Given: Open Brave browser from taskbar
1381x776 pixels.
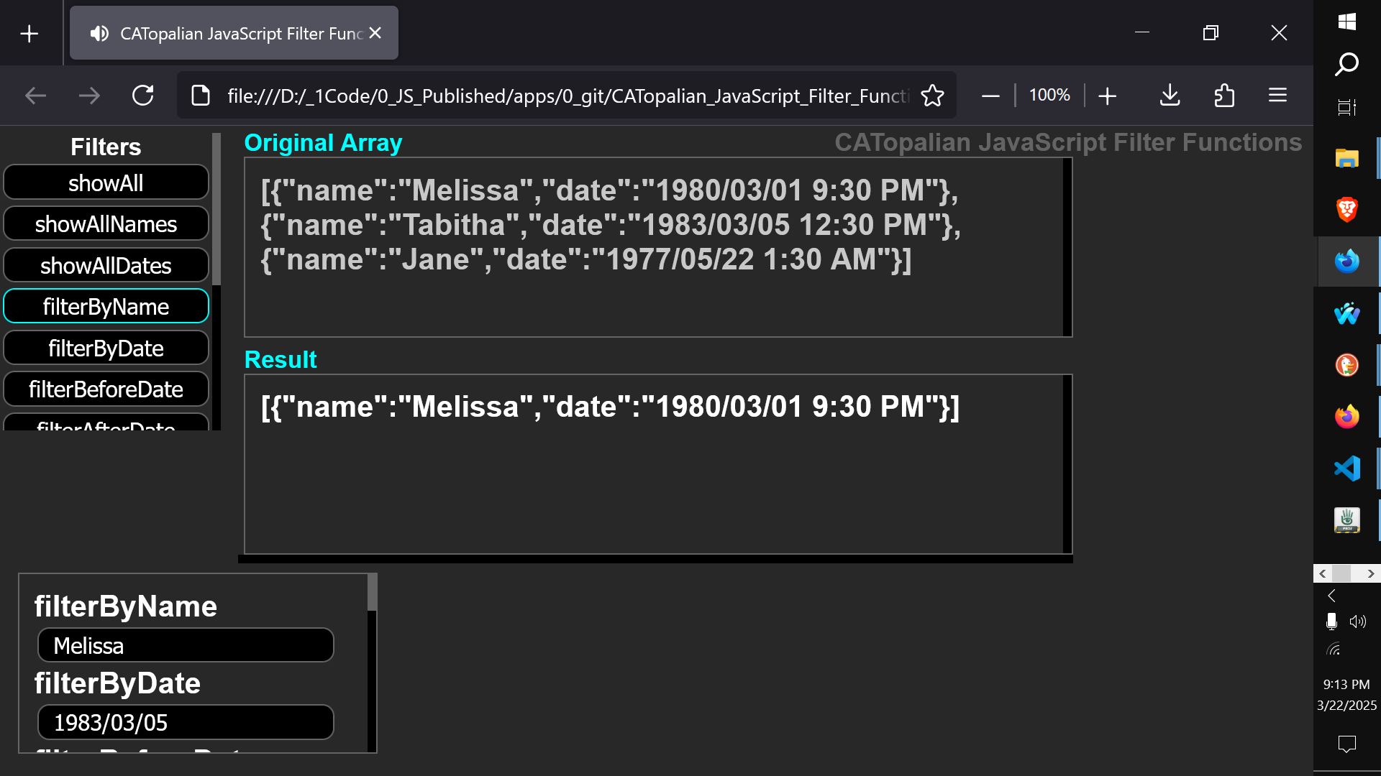Looking at the screenshot, I should coord(1346,210).
